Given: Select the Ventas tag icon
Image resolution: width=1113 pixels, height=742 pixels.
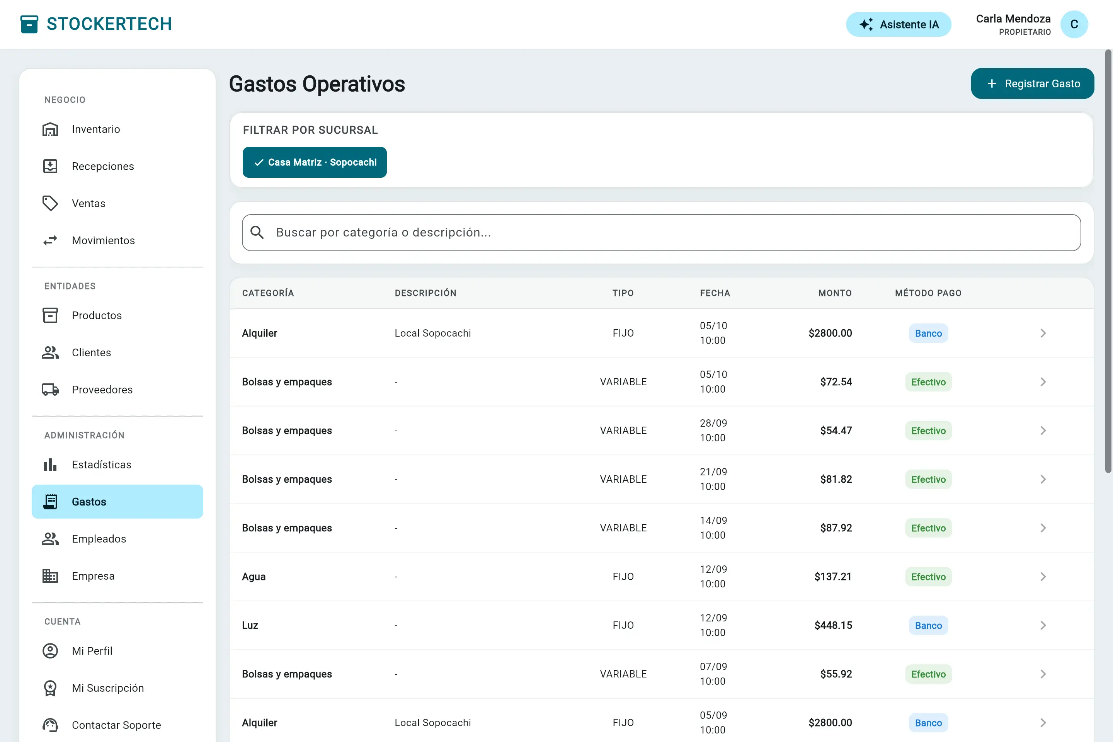Looking at the screenshot, I should click(x=50, y=203).
